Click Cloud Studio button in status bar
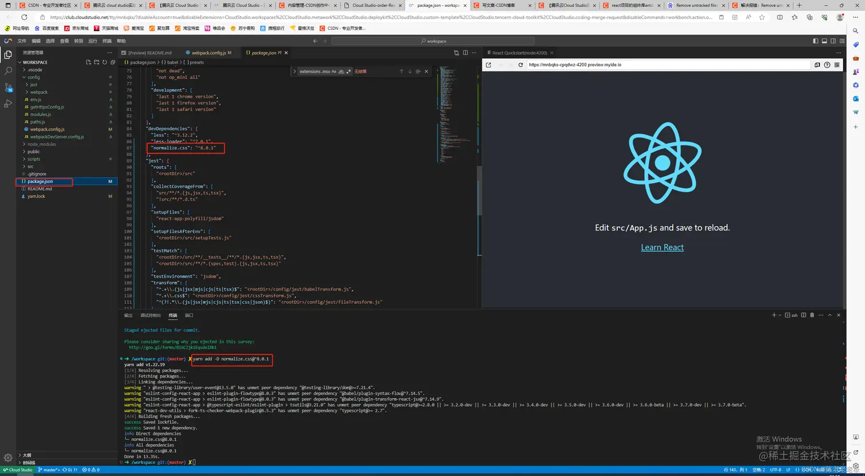 pos(18,470)
